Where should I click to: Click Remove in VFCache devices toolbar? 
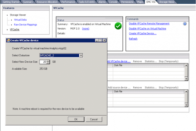point(137,61)
